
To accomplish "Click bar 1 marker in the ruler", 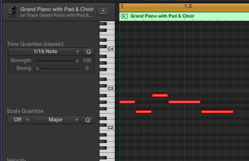I will click(x=122, y=6).
